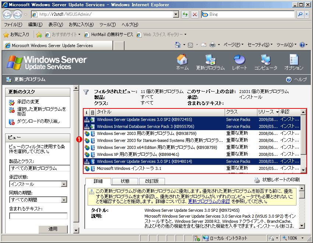The width and height of the screenshot is (313, 243).
Task: Open the ファイル(F) menu
Action: click(13, 25)
